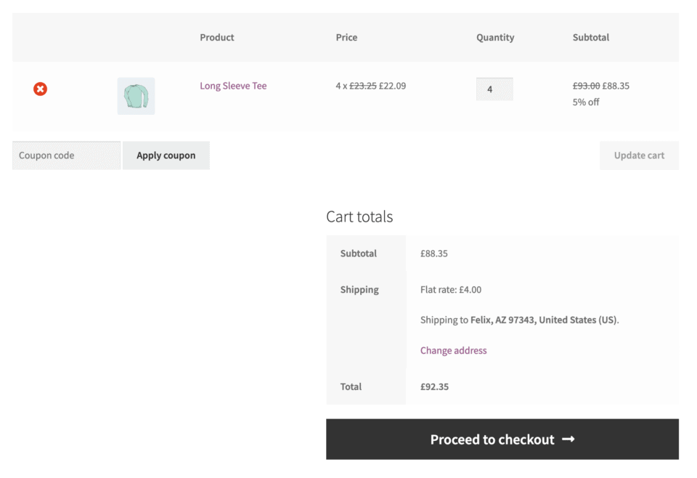
Task: Click the Long Sleeve Tee thumbnail image
Action: (136, 95)
